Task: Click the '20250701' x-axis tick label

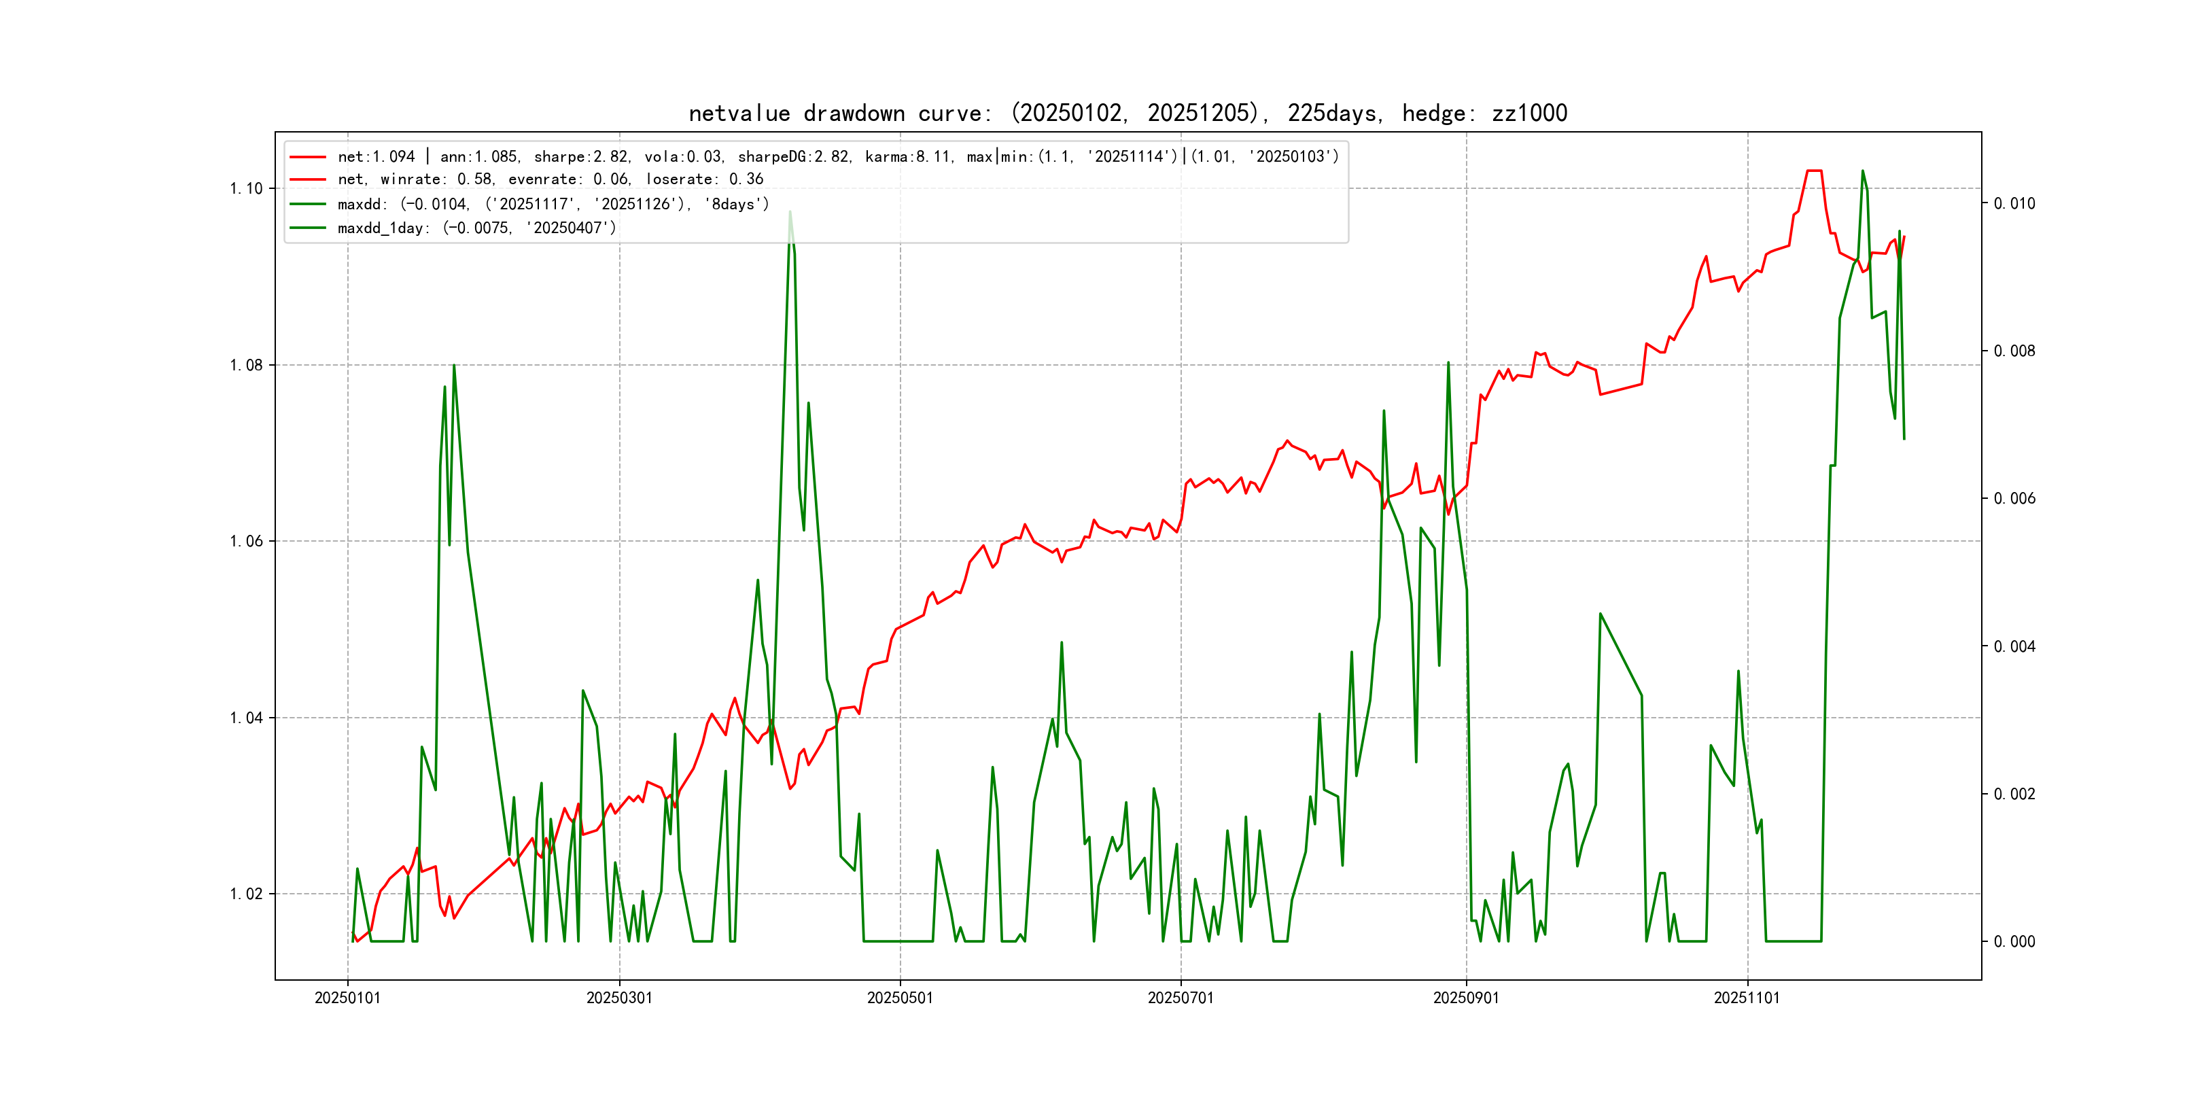Action: pyautogui.click(x=1181, y=998)
